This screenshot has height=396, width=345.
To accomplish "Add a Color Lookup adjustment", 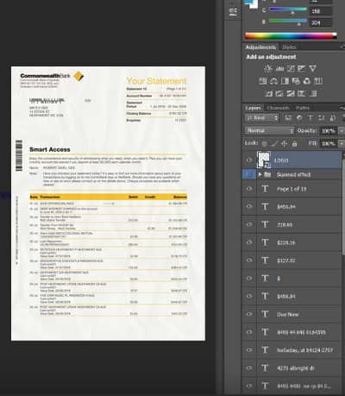I will (x=317, y=81).
